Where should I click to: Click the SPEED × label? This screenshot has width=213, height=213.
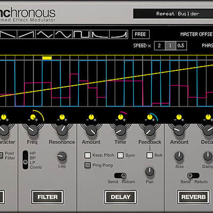tap(142, 46)
